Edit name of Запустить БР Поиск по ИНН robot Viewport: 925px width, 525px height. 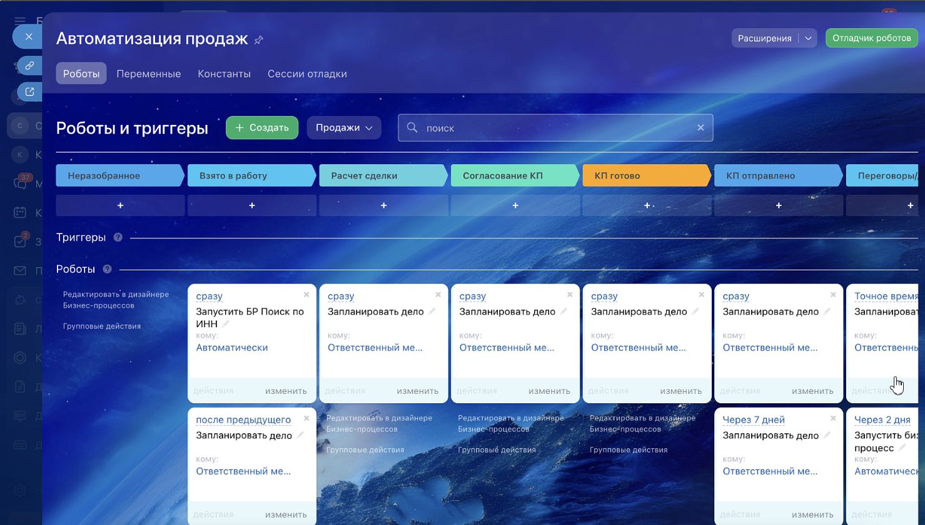point(226,323)
